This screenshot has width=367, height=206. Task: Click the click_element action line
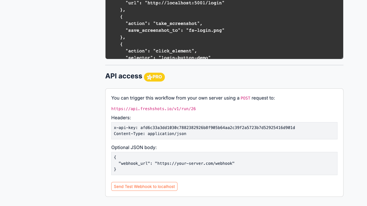161,51
